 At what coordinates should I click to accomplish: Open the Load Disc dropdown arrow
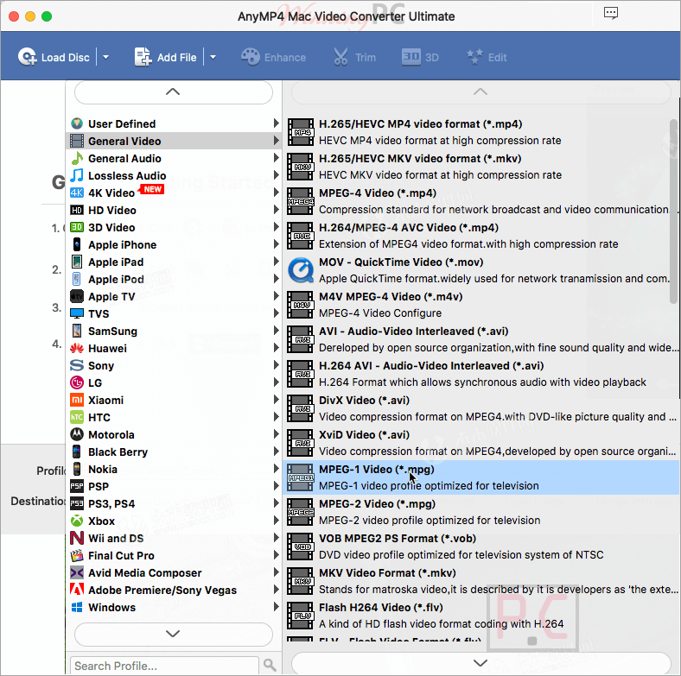(105, 57)
